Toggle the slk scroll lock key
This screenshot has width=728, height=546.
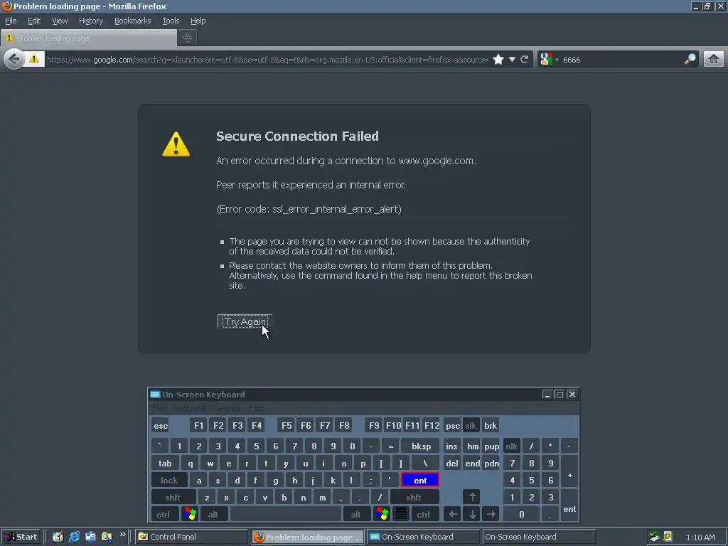tap(471, 425)
